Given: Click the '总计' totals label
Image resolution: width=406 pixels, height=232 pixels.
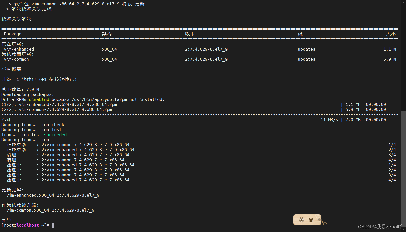Looking at the screenshot, I should [6, 120].
